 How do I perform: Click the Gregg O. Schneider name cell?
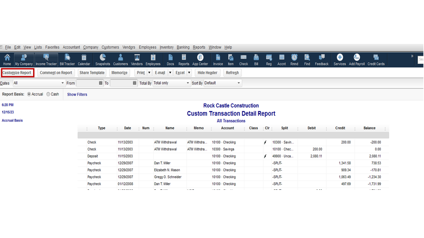[x=168, y=177]
